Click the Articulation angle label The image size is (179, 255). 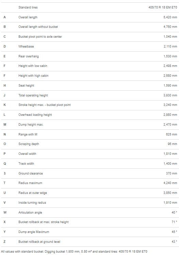(x=30, y=213)
